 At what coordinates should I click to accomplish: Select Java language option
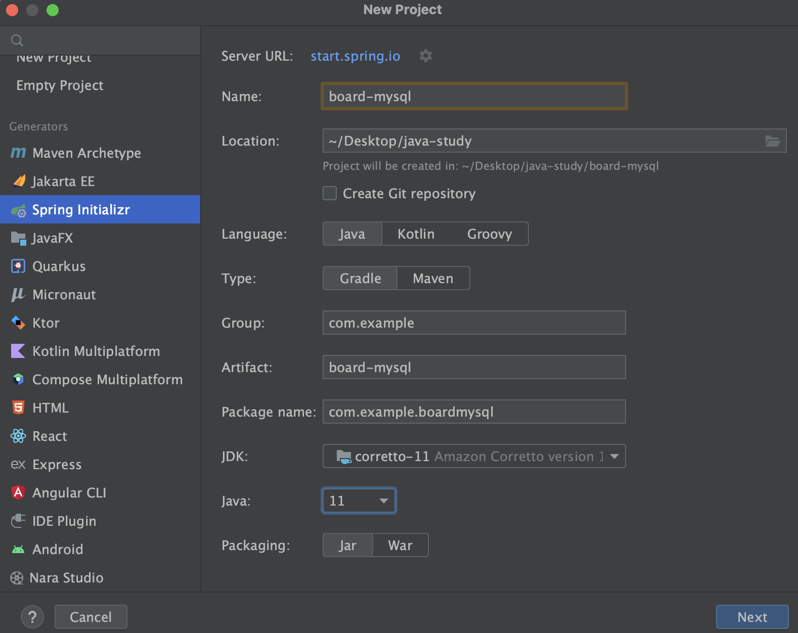[352, 234]
